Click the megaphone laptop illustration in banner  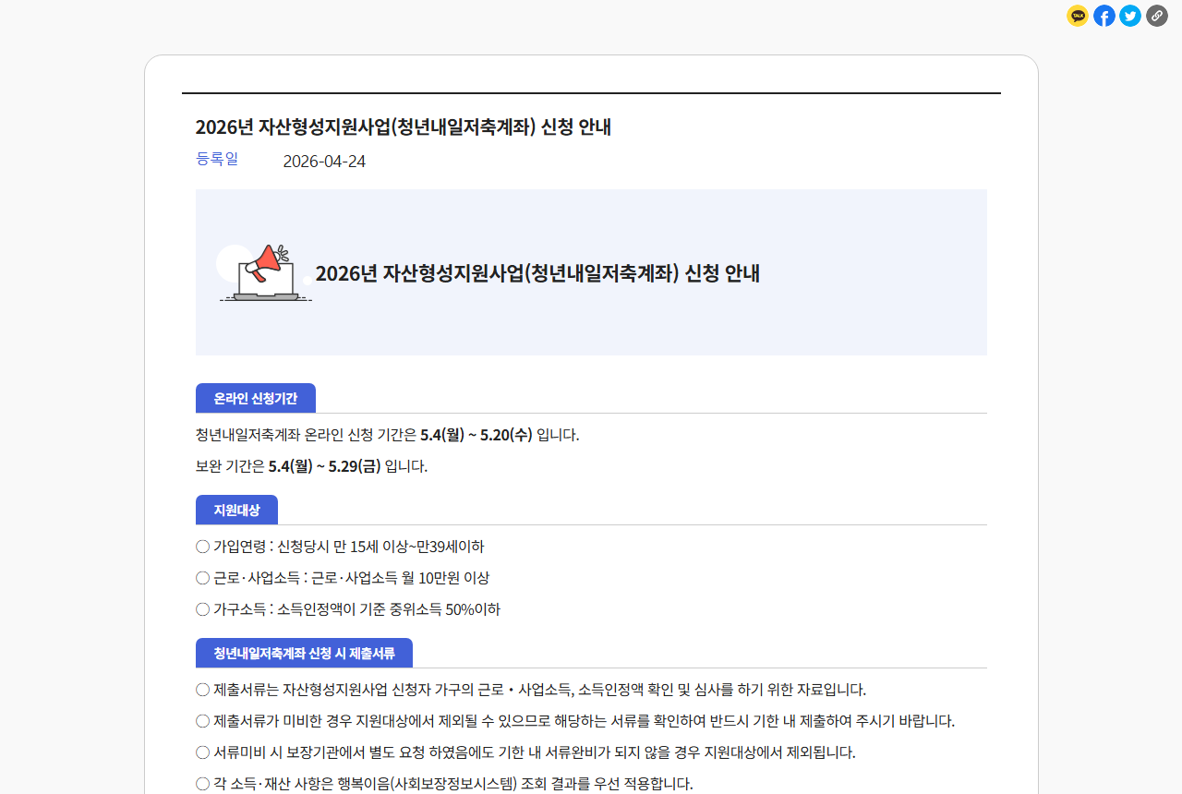[x=265, y=272]
